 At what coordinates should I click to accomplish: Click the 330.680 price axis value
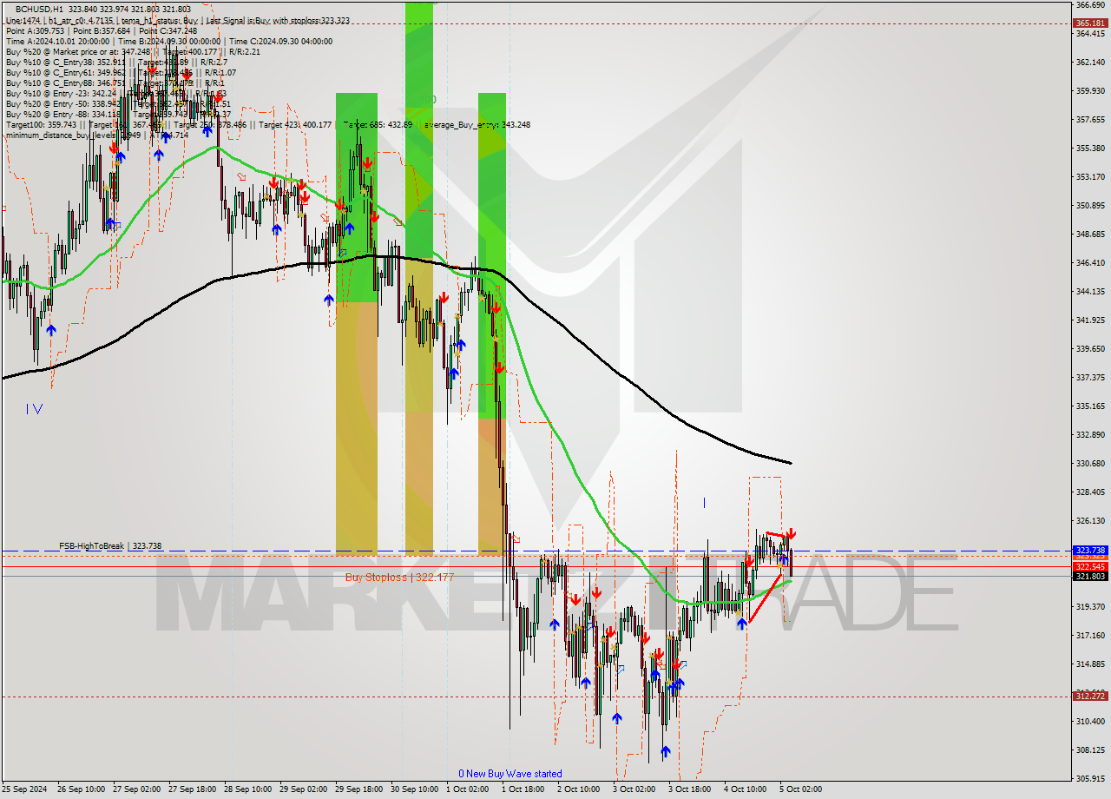click(1089, 464)
